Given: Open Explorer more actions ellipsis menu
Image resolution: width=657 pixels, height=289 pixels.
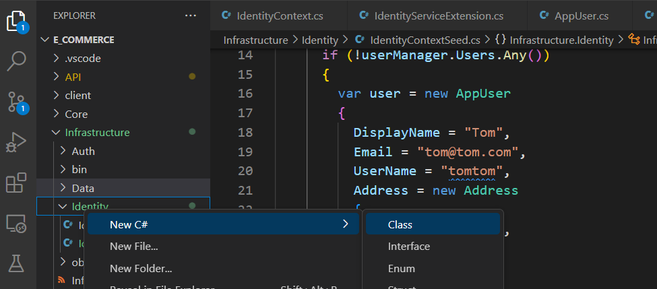Looking at the screenshot, I should click(191, 16).
